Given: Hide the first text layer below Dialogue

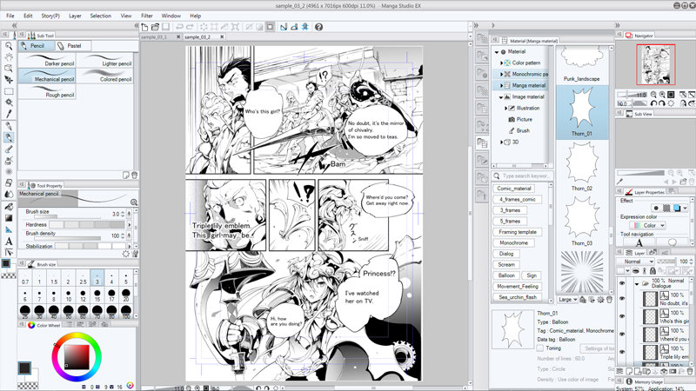Looking at the screenshot, I should coord(622,300).
